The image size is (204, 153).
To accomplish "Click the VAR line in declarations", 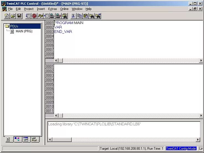I will [x=58, y=27].
